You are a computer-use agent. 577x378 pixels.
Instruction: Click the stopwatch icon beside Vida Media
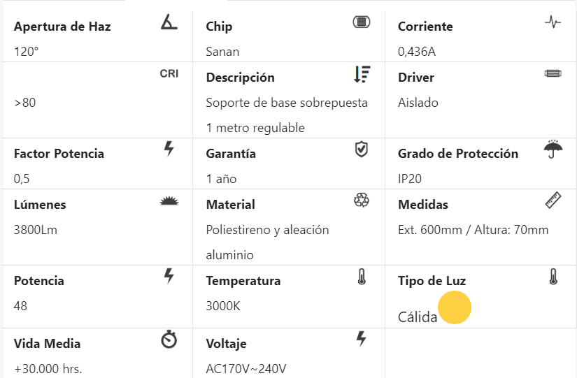click(x=169, y=340)
